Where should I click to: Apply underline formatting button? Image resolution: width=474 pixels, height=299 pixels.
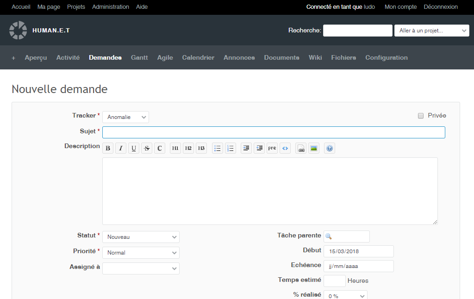point(134,148)
